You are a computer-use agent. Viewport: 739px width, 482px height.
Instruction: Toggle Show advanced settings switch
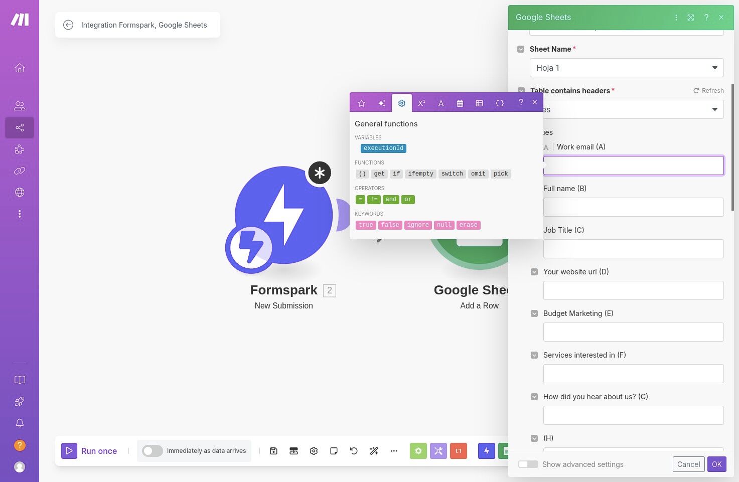coord(528,464)
